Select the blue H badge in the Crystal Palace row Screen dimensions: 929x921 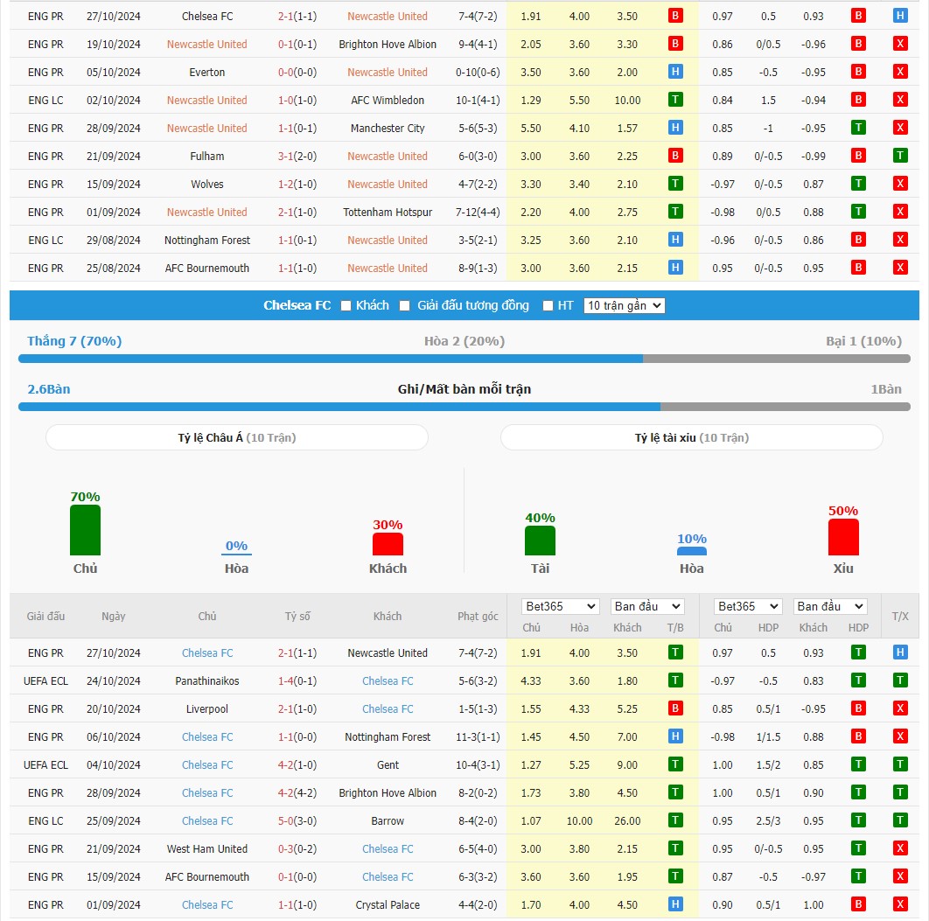[674, 904]
